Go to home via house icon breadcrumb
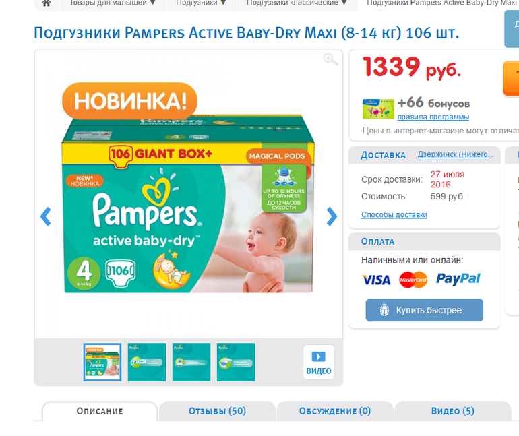The image size is (519, 436). 47,3
